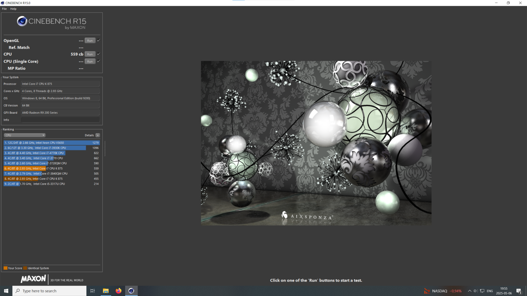This screenshot has height=296, width=527.
Task: Toggle the CPU Single Core checkbox
Action: pos(99,61)
